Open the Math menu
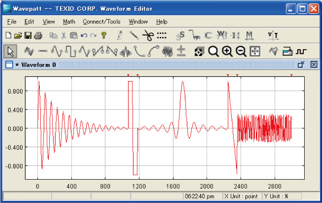 [x=69, y=22]
